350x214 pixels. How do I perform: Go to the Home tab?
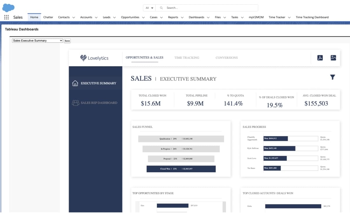pos(34,17)
